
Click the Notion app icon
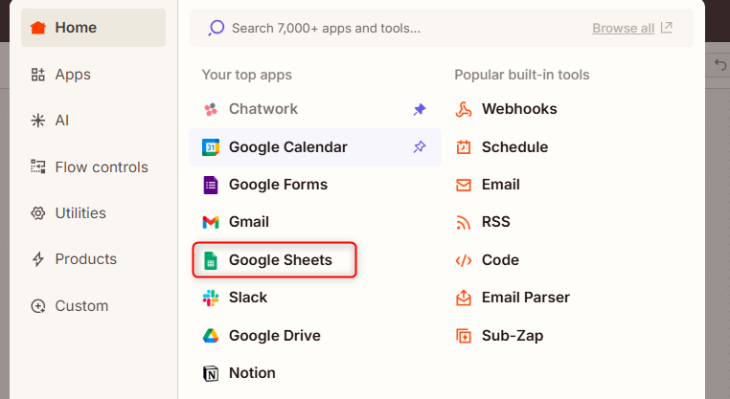pyautogui.click(x=211, y=373)
